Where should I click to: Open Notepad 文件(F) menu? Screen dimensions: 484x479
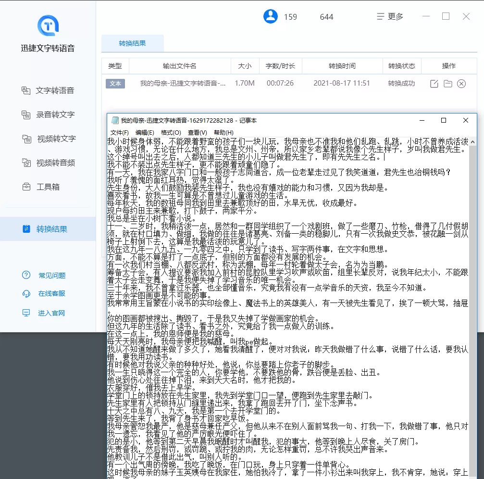[120, 132]
